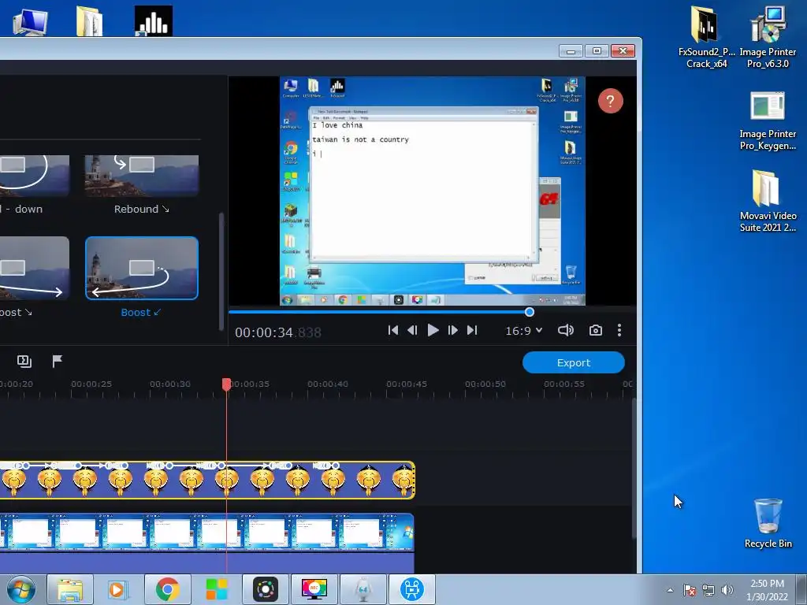
Task: Step forward one frame
Action: pos(452,330)
